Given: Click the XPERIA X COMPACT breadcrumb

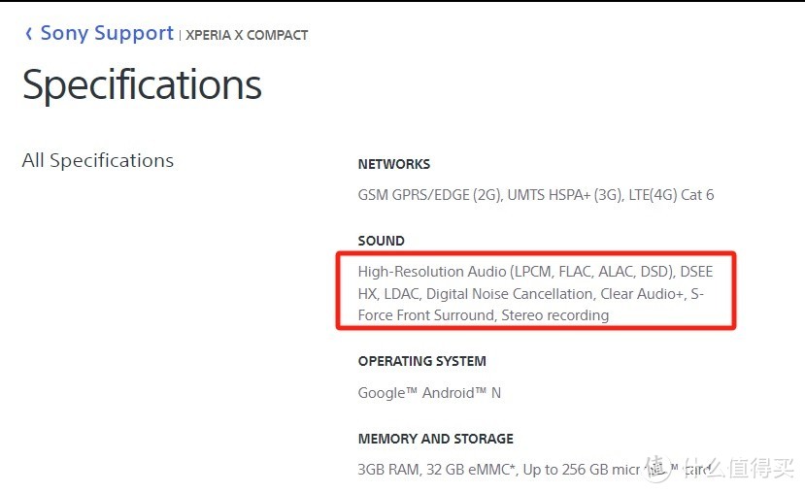Looking at the screenshot, I should click(247, 36).
